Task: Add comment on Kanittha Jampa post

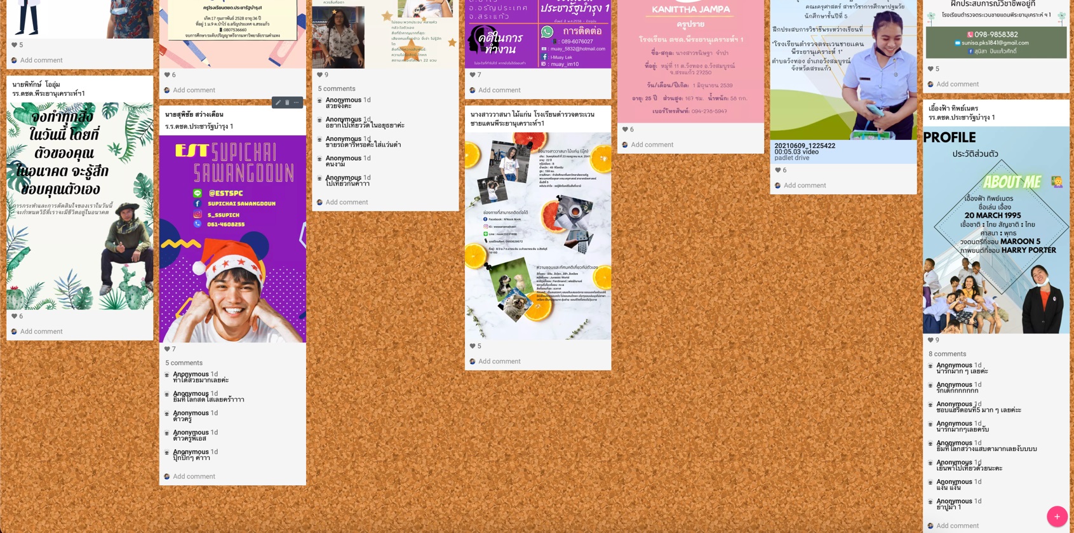Action: [x=652, y=145]
